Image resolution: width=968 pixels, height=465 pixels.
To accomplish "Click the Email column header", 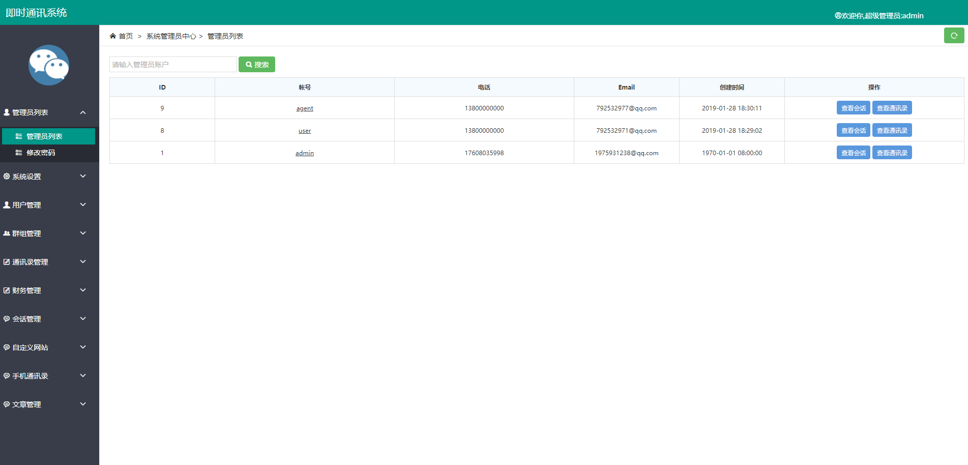I will [626, 88].
